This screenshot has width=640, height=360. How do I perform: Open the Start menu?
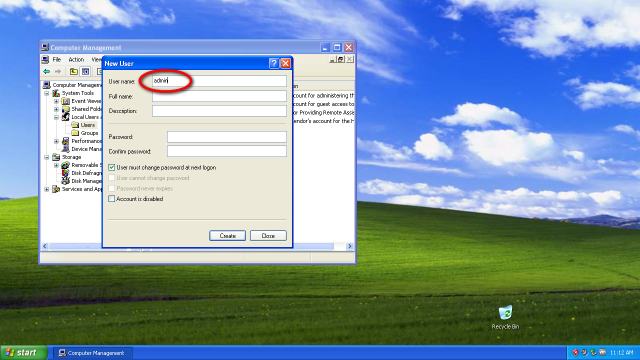tap(23, 352)
